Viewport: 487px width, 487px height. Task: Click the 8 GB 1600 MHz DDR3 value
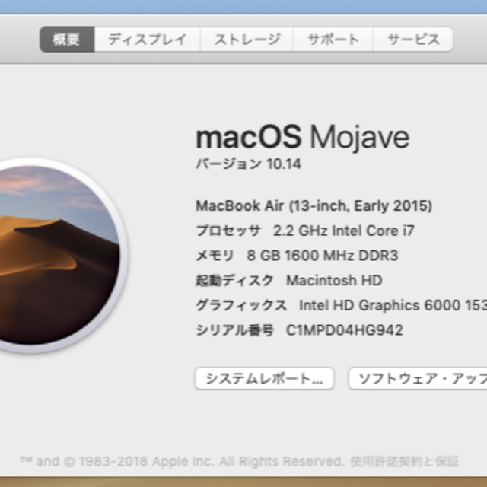323,256
